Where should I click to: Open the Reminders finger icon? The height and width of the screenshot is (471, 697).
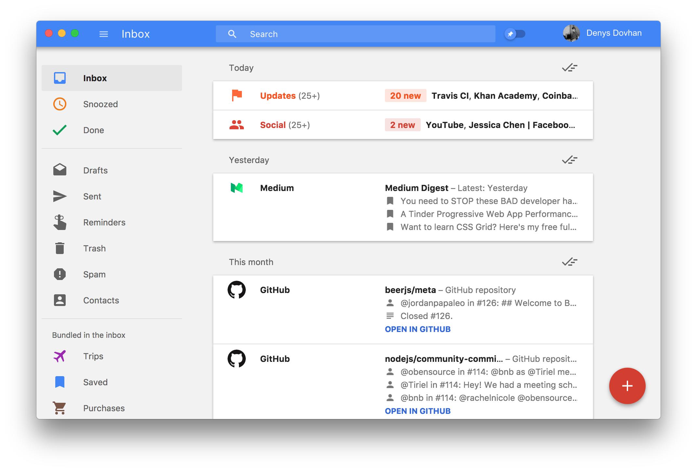click(x=60, y=223)
